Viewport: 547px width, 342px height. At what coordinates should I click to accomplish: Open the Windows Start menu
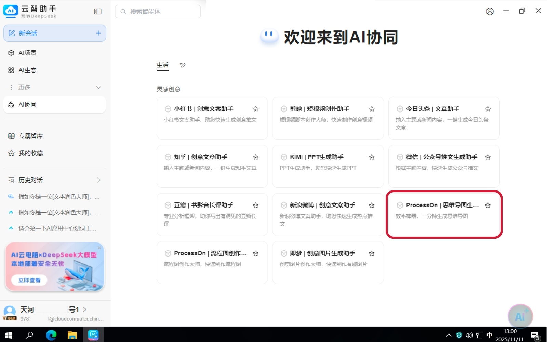[9, 335]
